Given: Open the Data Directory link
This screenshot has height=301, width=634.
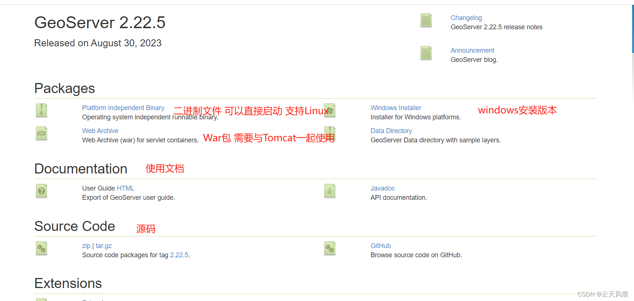Looking at the screenshot, I should (391, 131).
